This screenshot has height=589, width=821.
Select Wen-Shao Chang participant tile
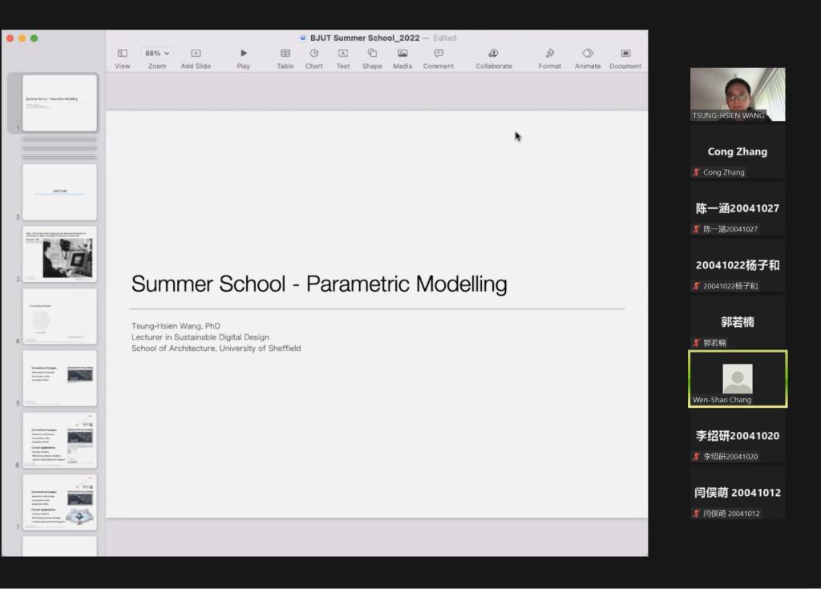coord(738,379)
